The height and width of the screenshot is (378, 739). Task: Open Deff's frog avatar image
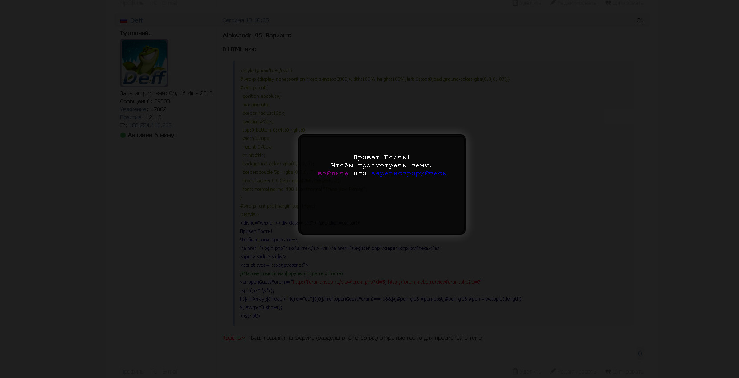point(144,63)
